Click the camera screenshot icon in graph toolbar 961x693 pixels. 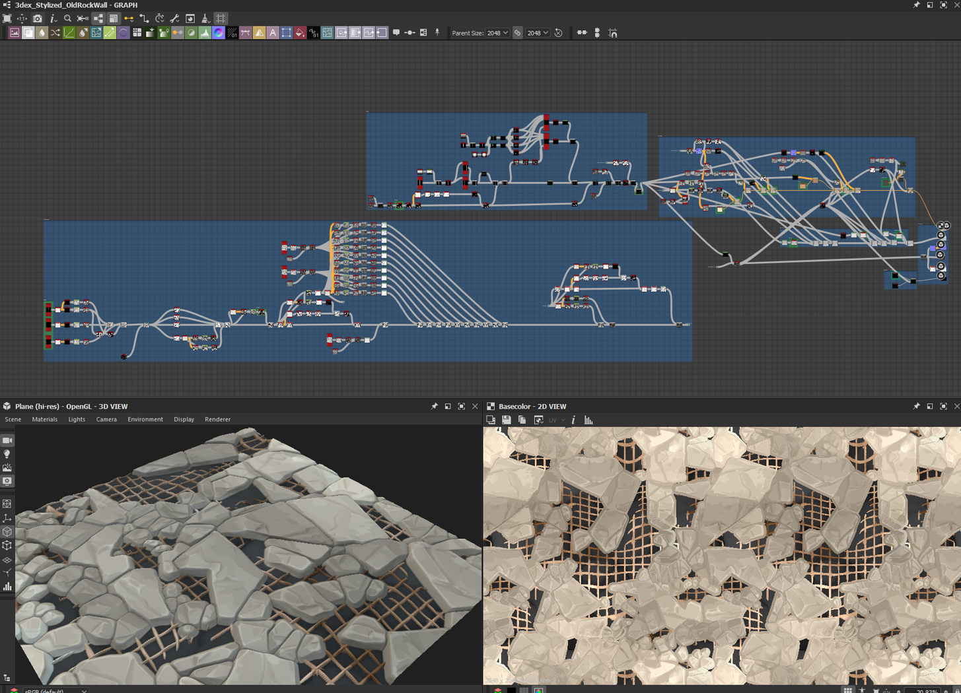pyautogui.click(x=38, y=18)
